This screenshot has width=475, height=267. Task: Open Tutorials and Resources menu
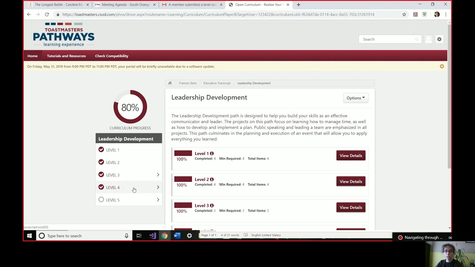66,56
